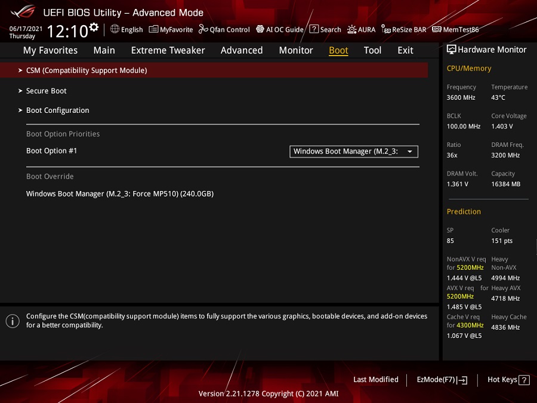Screen dimensions: 537x403
Task: Click the version 2.21.1278 copyright text
Action: point(268,394)
